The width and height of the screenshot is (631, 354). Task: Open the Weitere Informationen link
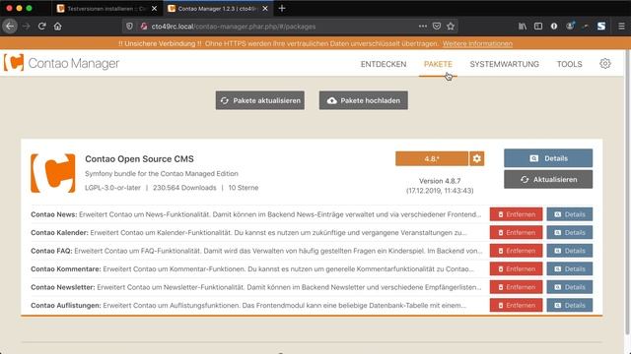pyautogui.click(x=477, y=43)
